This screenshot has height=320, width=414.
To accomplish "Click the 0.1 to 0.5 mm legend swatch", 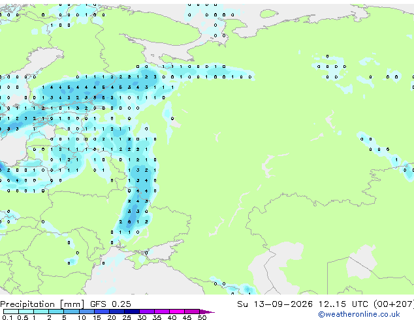I will pos(11,312).
